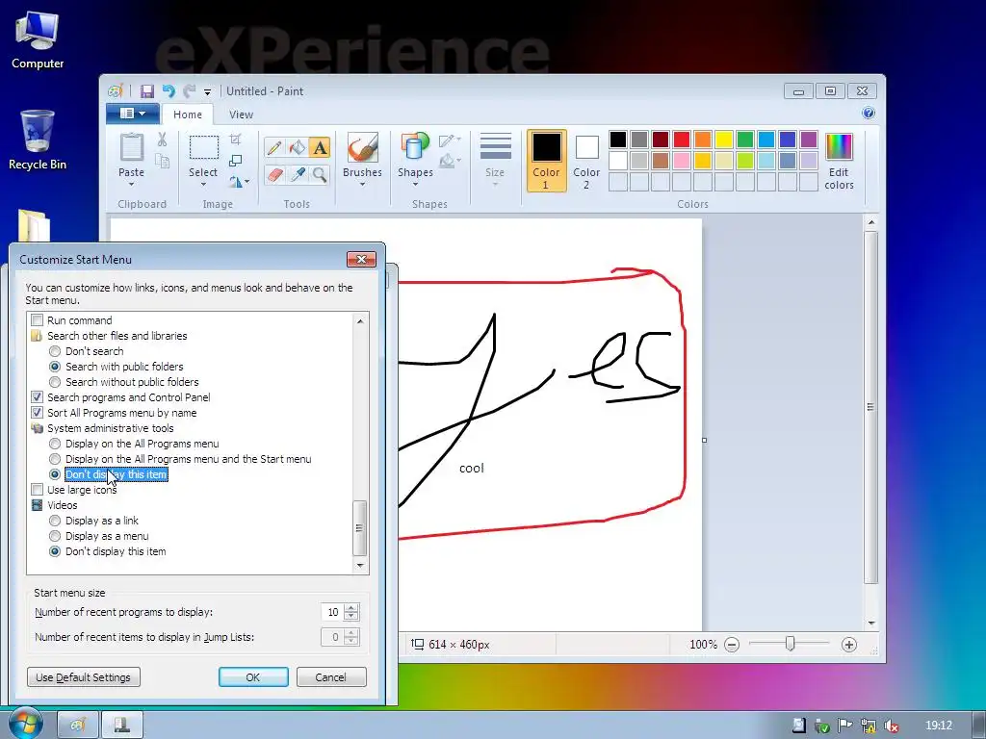Switch to the View ribbon tab

tap(241, 115)
